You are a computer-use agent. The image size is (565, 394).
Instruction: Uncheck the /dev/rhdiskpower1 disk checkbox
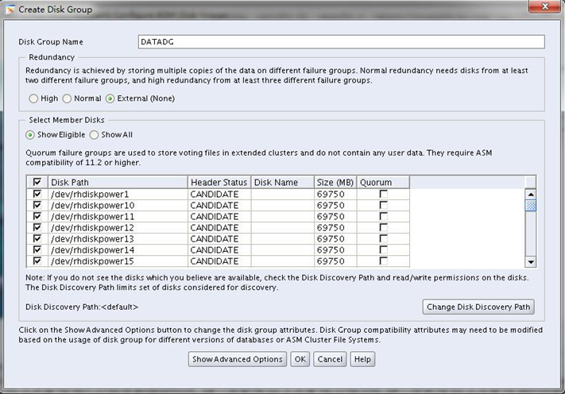(37, 194)
